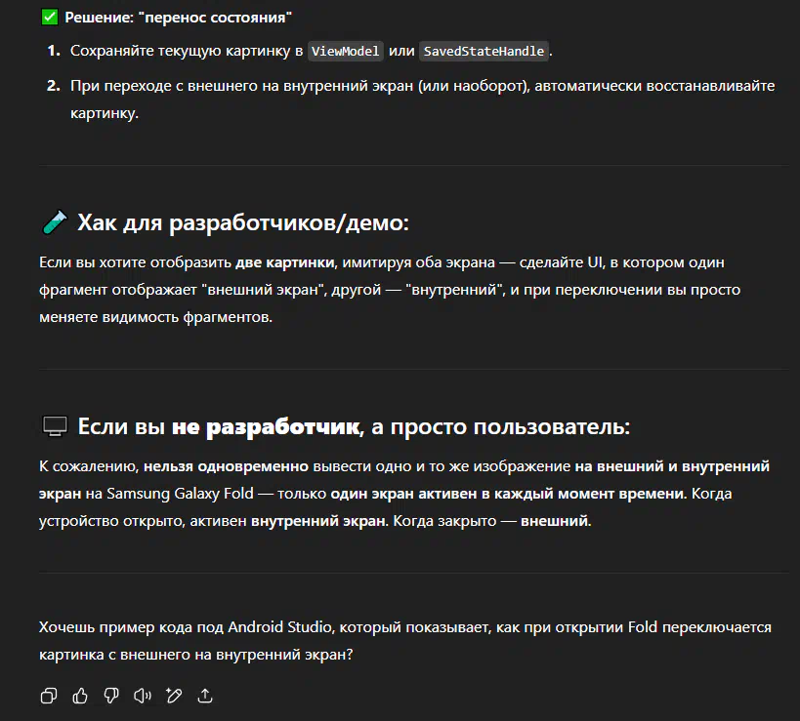The width and height of the screenshot is (800, 721).
Task: Click the inline code SavedStateHandle
Action: click(484, 51)
